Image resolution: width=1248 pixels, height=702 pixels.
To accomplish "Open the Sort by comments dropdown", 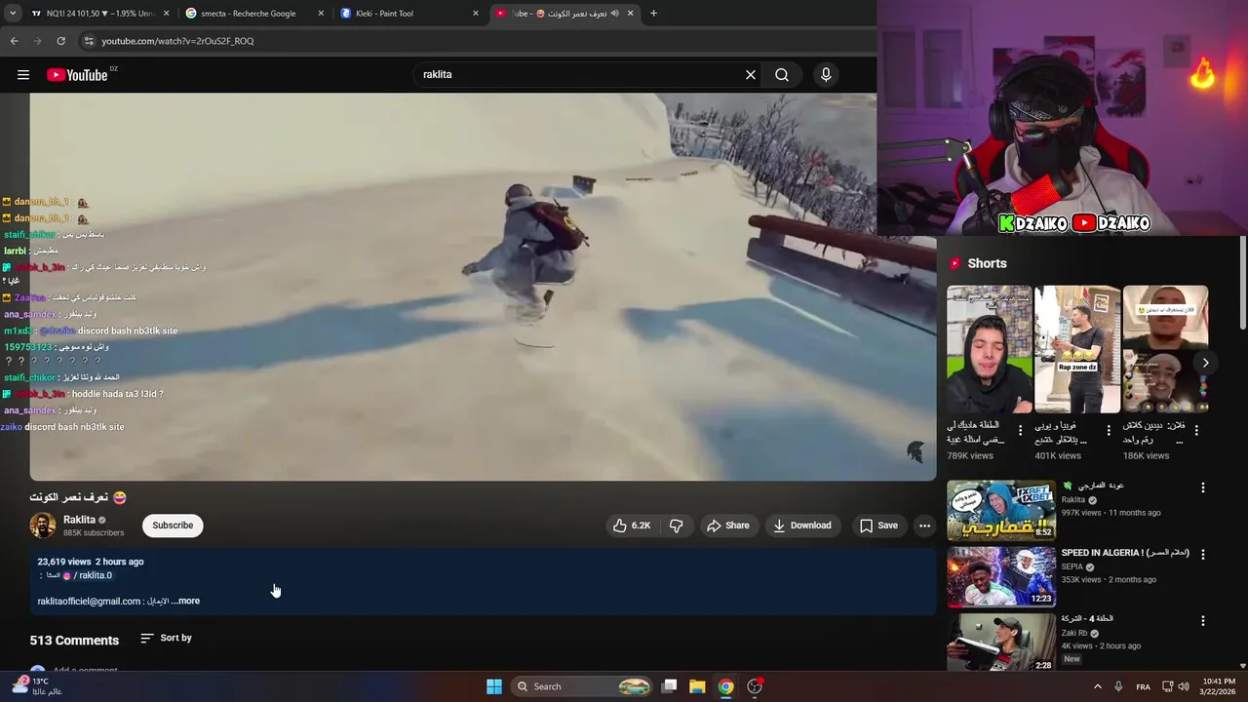I will pos(166,638).
